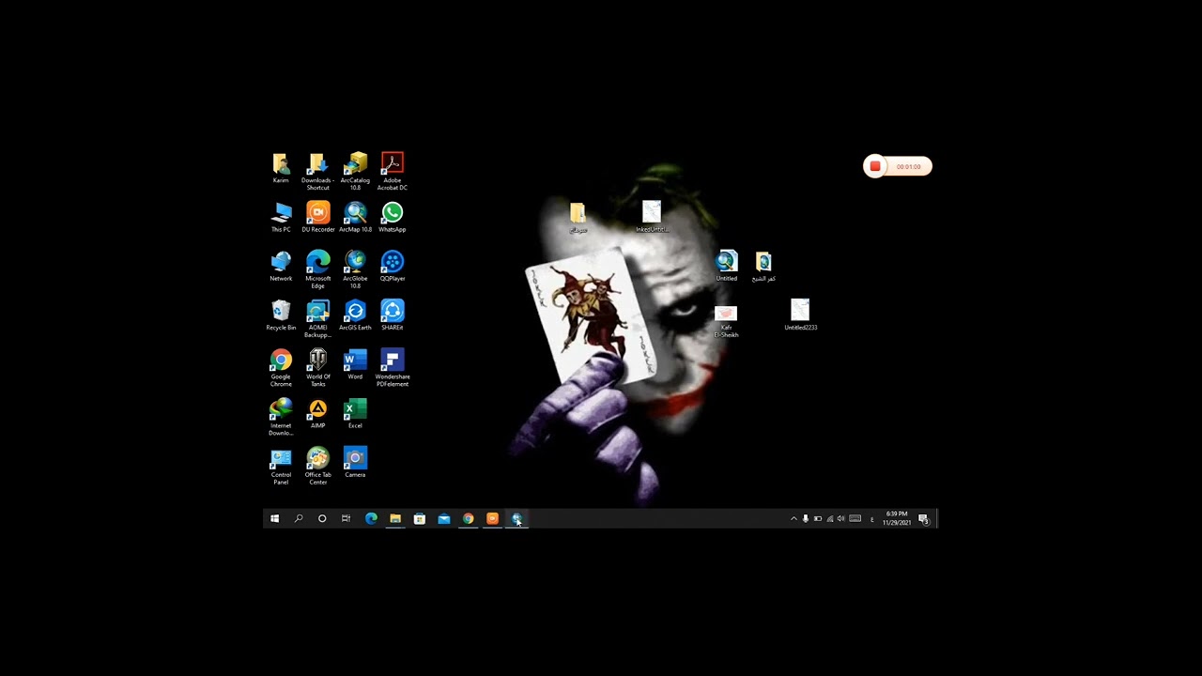Viewport: 1202px width, 676px height.
Task: Select the Recycle Bin icon
Action: coord(281,315)
